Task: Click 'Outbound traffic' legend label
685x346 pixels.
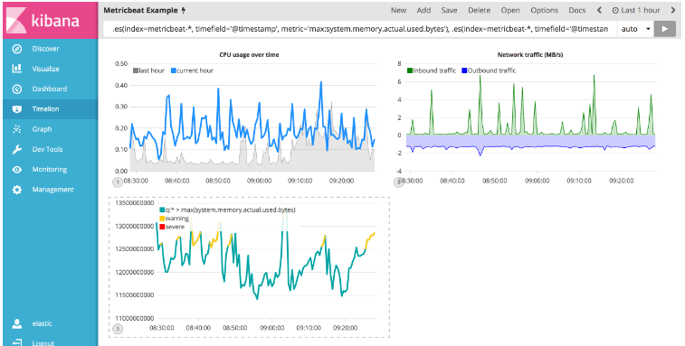Action: coord(492,70)
